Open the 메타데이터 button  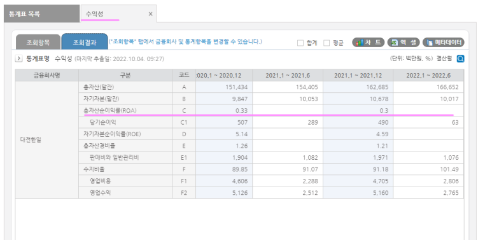pos(444,43)
